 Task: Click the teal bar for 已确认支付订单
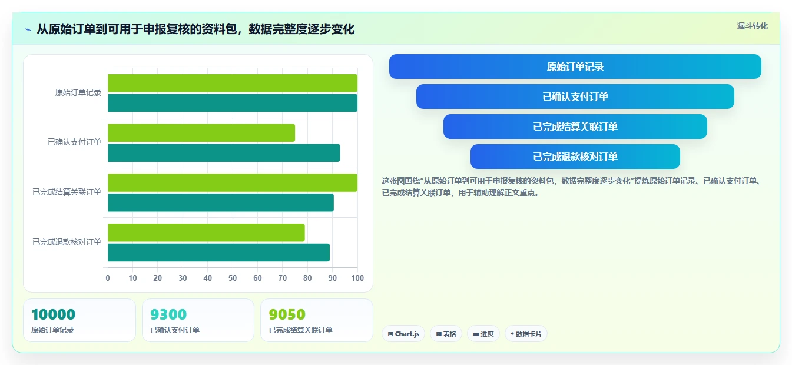click(x=224, y=153)
